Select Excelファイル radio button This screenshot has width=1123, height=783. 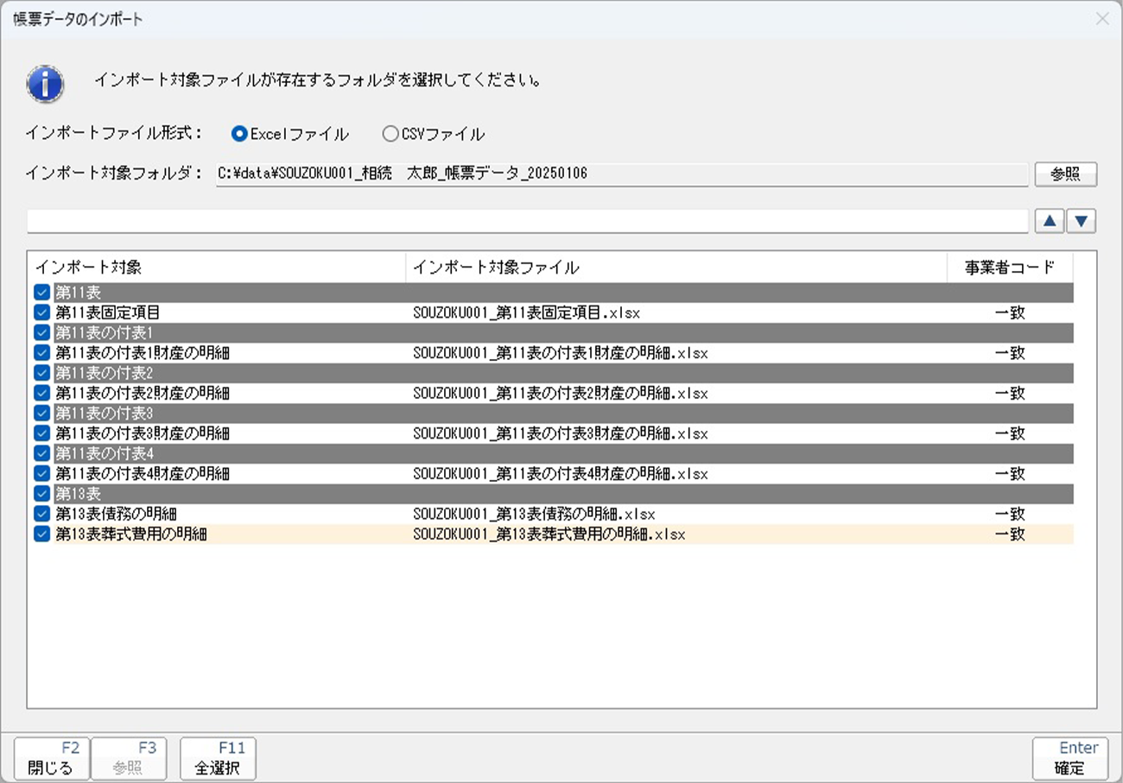[240, 135]
